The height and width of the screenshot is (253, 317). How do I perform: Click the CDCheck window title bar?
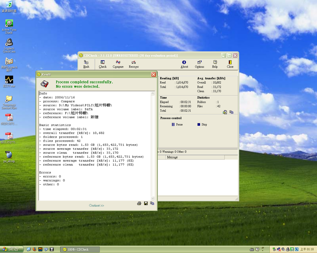point(149,55)
